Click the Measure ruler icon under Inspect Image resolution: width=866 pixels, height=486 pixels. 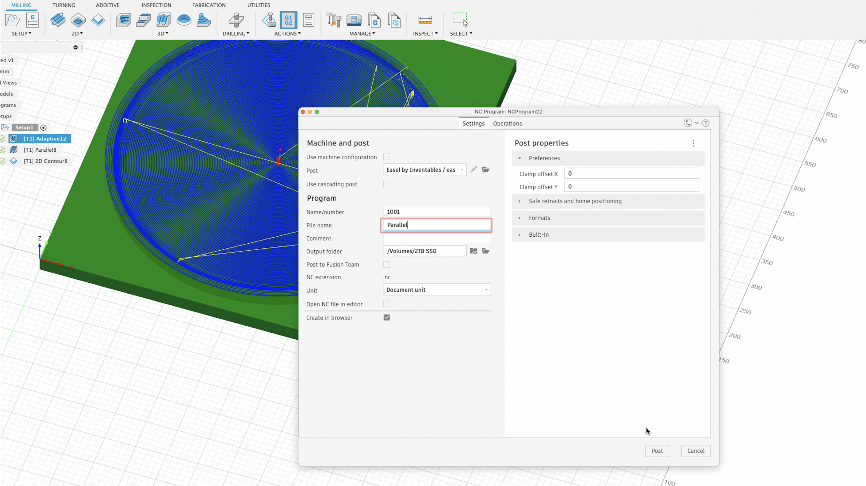[425, 20]
